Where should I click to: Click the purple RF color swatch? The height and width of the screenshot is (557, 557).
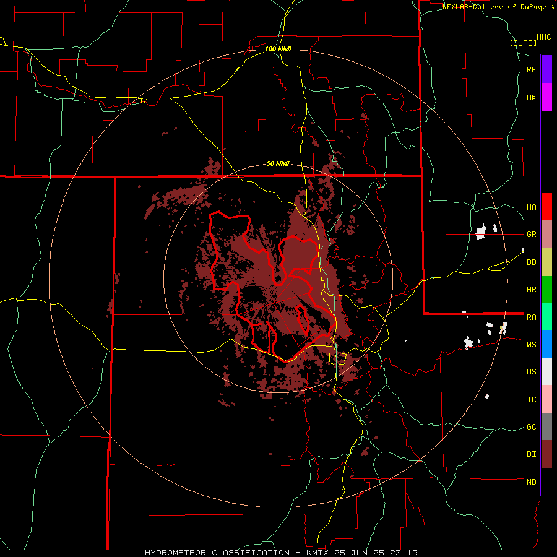pyautogui.click(x=546, y=69)
